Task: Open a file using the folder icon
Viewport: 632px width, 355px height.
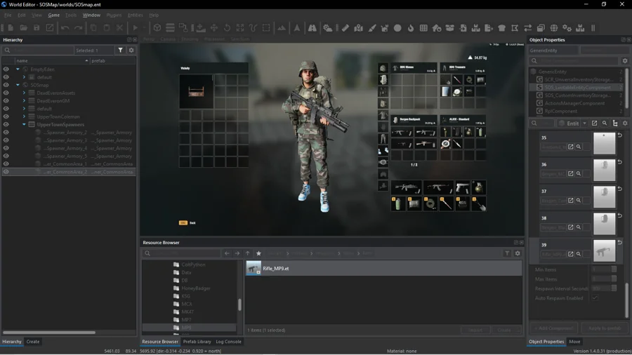Action: [x=24, y=28]
